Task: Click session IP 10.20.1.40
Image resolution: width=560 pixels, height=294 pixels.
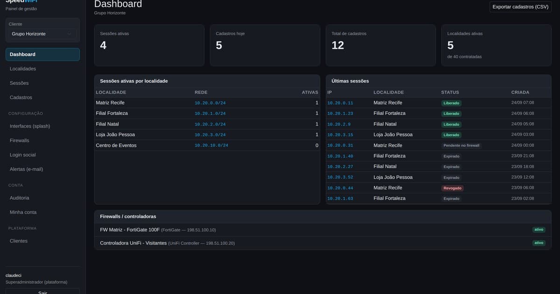Action: coord(340,156)
